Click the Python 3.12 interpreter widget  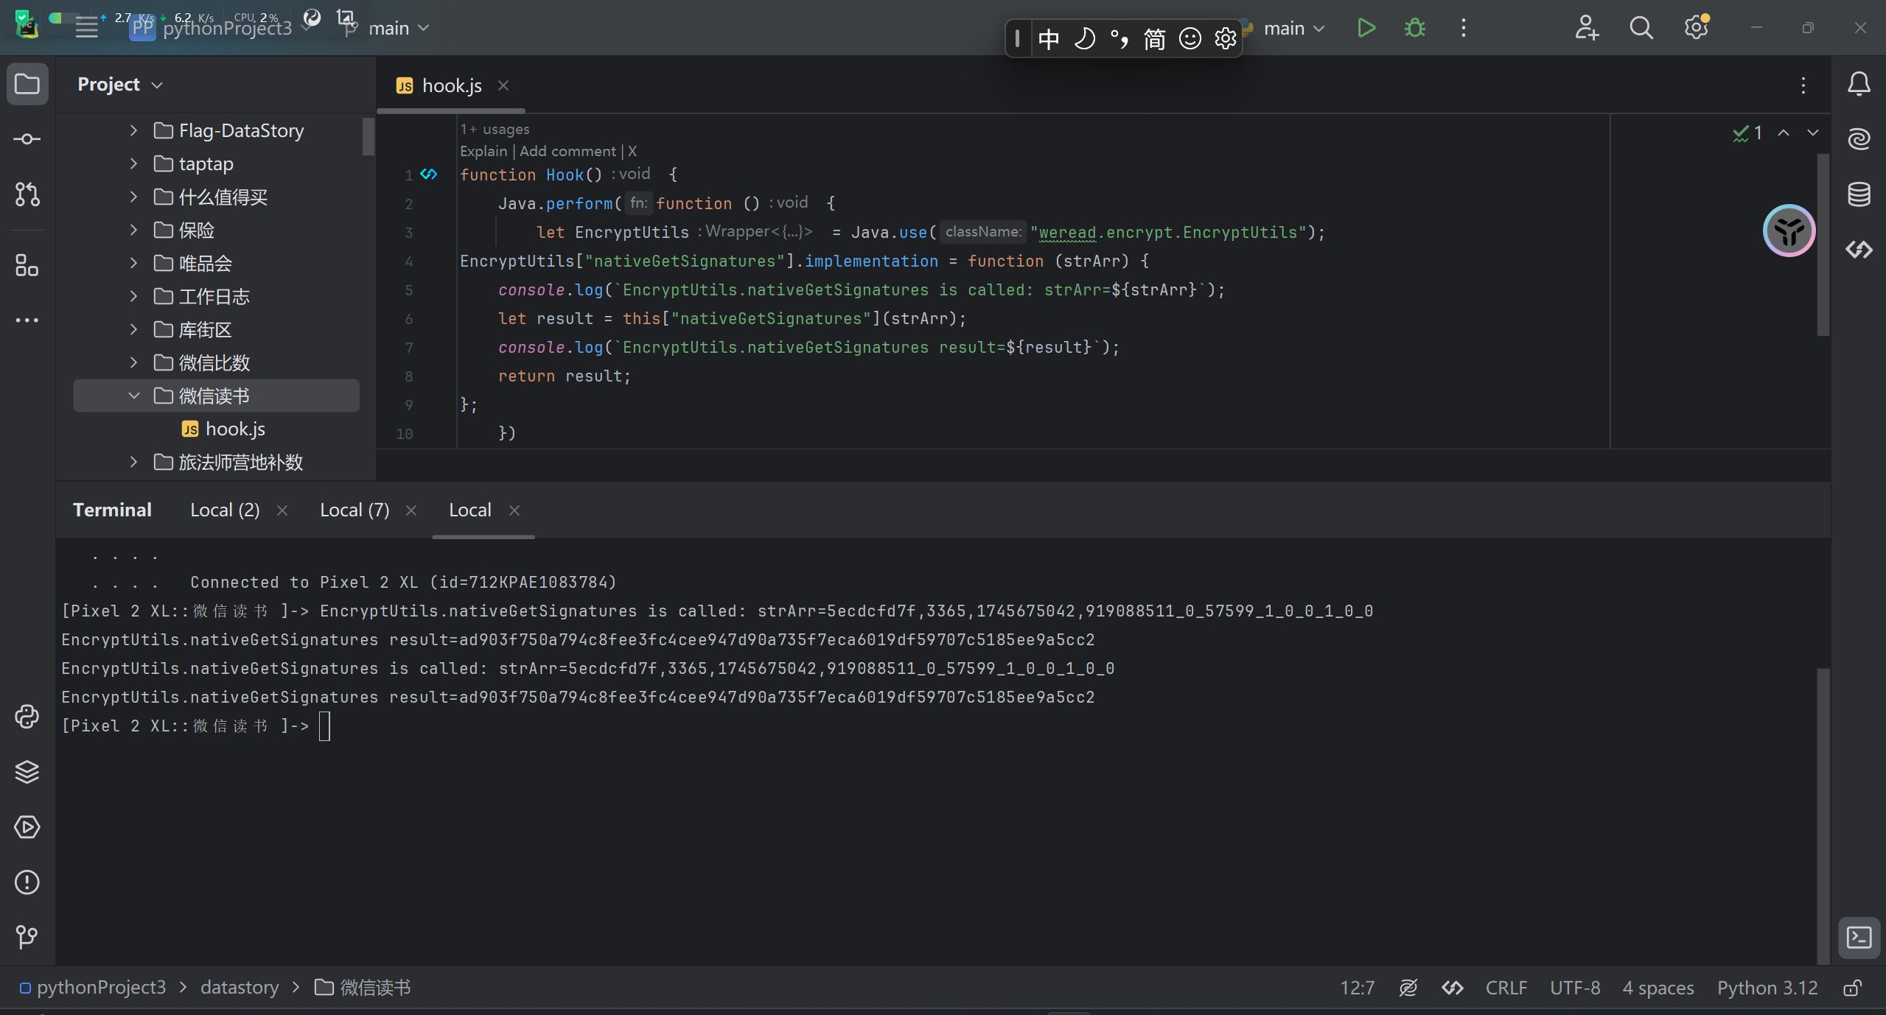[x=1767, y=988]
